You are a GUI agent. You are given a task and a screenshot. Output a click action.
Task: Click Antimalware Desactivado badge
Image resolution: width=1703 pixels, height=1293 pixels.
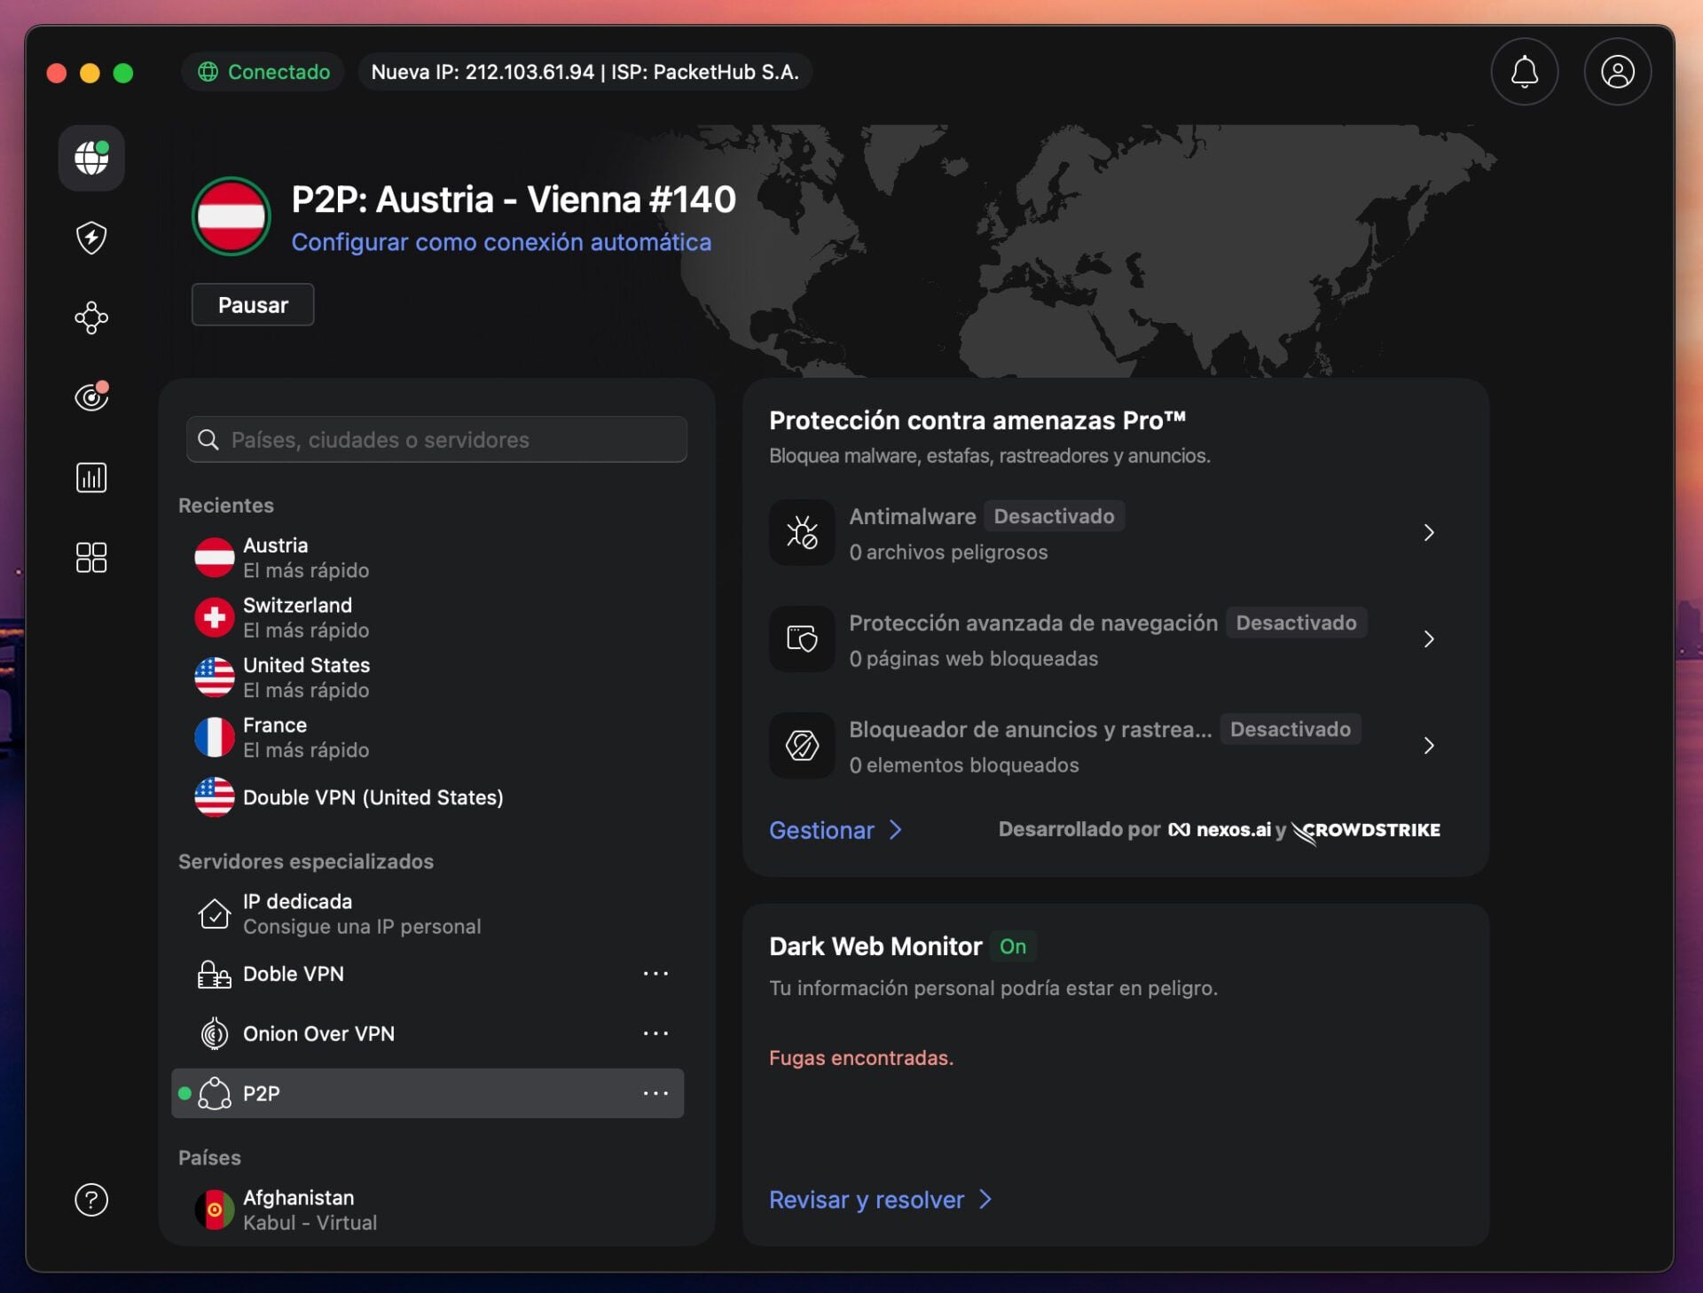coord(1054,516)
